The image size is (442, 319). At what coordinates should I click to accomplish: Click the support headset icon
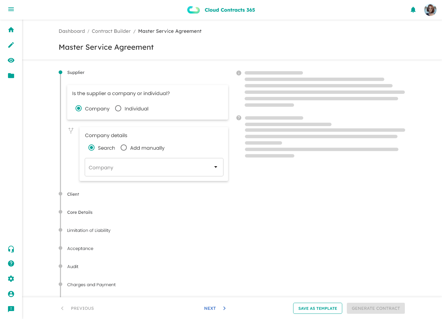click(11, 249)
